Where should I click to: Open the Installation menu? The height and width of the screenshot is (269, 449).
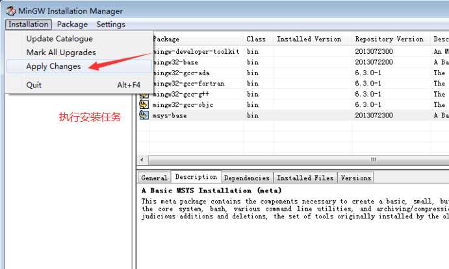pyautogui.click(x=29, y=25)
